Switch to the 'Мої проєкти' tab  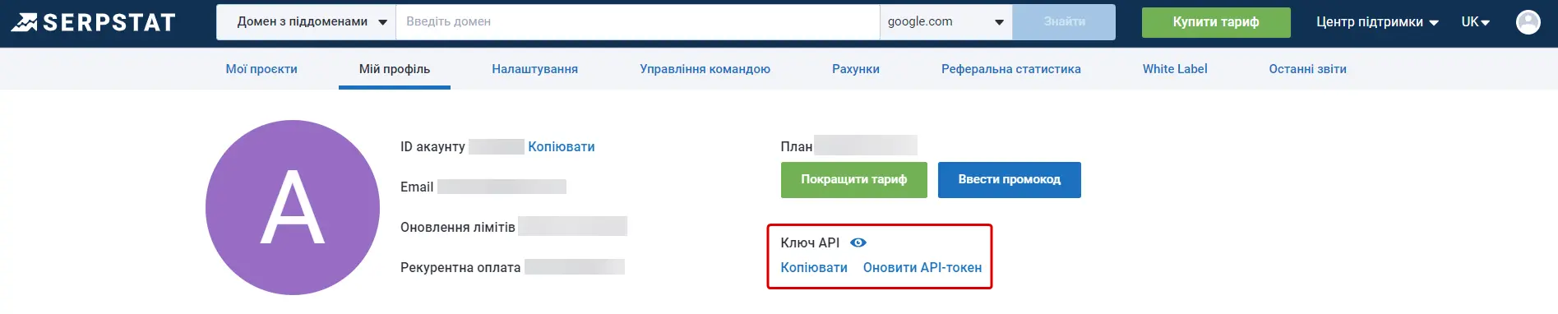[261, 69]
